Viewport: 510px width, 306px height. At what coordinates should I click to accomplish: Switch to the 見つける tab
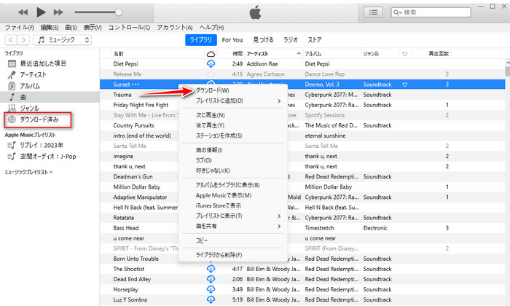263,40
